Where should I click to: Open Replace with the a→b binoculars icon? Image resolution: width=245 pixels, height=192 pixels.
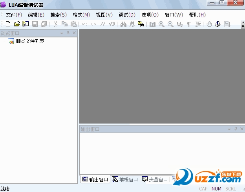click(x=132, y=24)
